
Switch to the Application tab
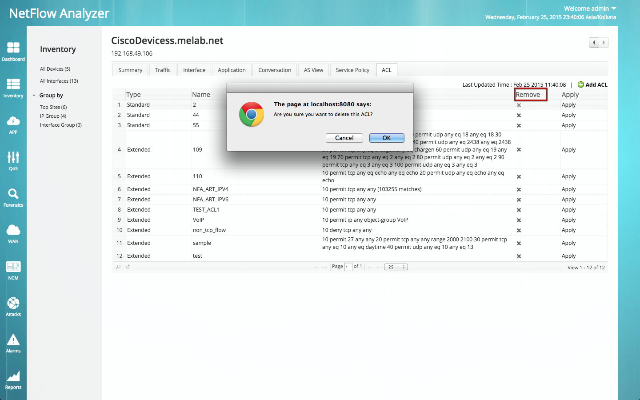click(232, 70)
